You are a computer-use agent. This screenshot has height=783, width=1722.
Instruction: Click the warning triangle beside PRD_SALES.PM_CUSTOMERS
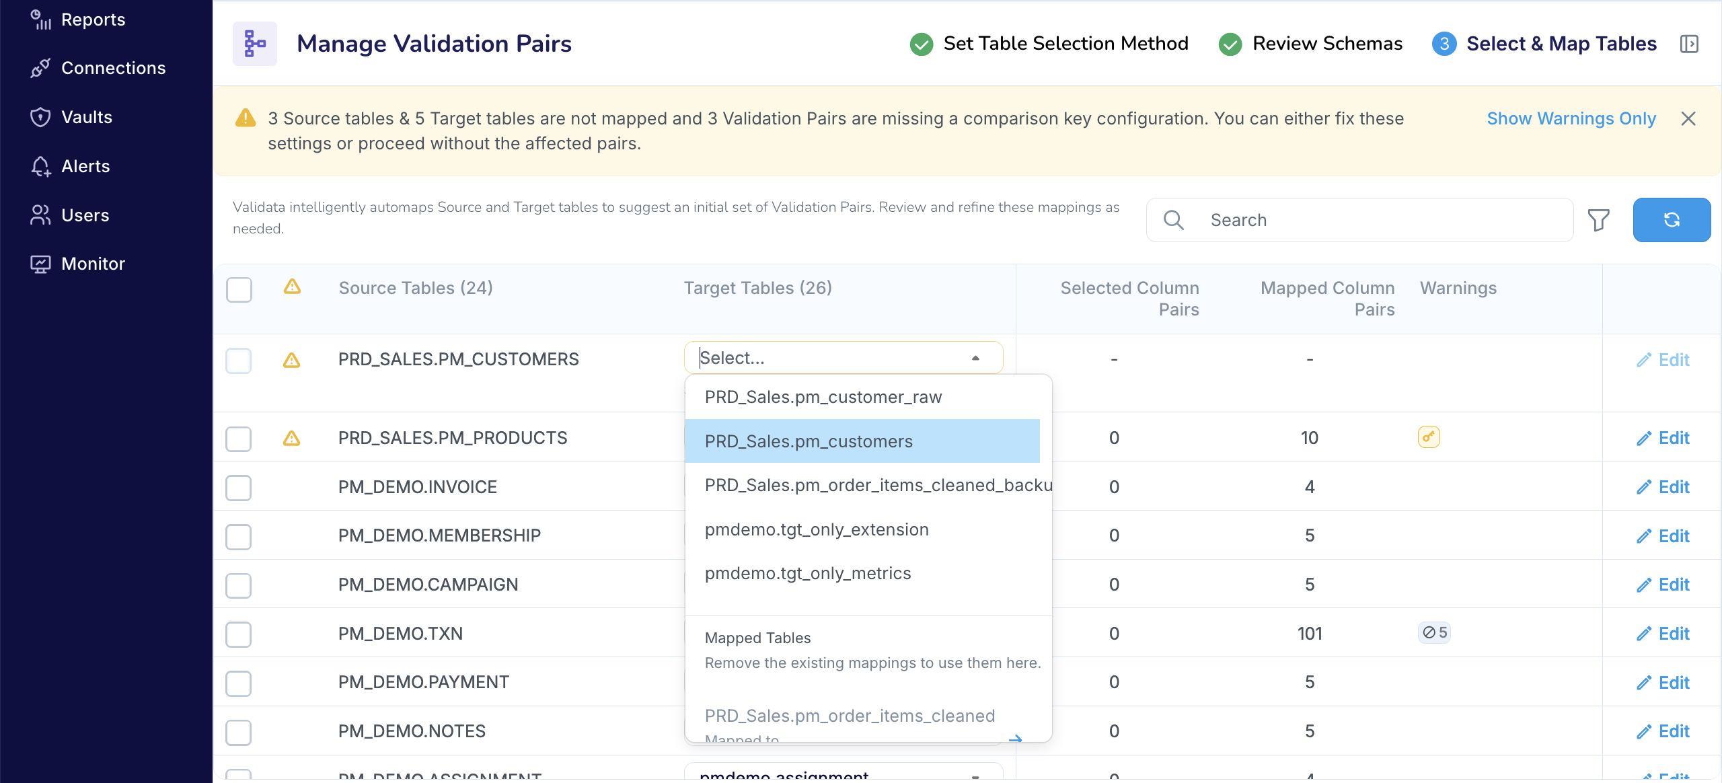pyautogui.click(x=292, y=361)
